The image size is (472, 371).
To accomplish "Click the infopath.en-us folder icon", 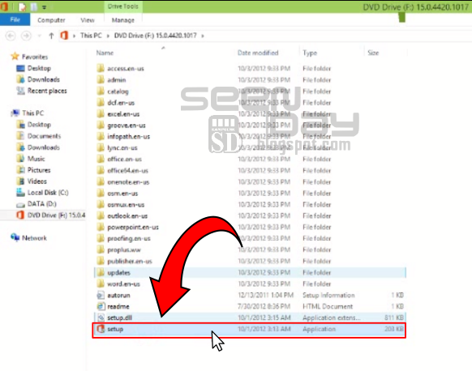I will click(x=101, y=137).
